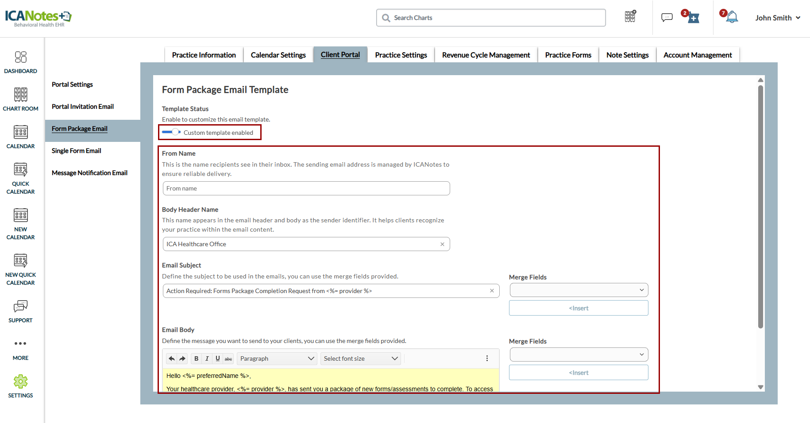This screenshot has height=423, width=810.
Task: Open the green Settings gear icon
Action: click(x=20, y=382)
